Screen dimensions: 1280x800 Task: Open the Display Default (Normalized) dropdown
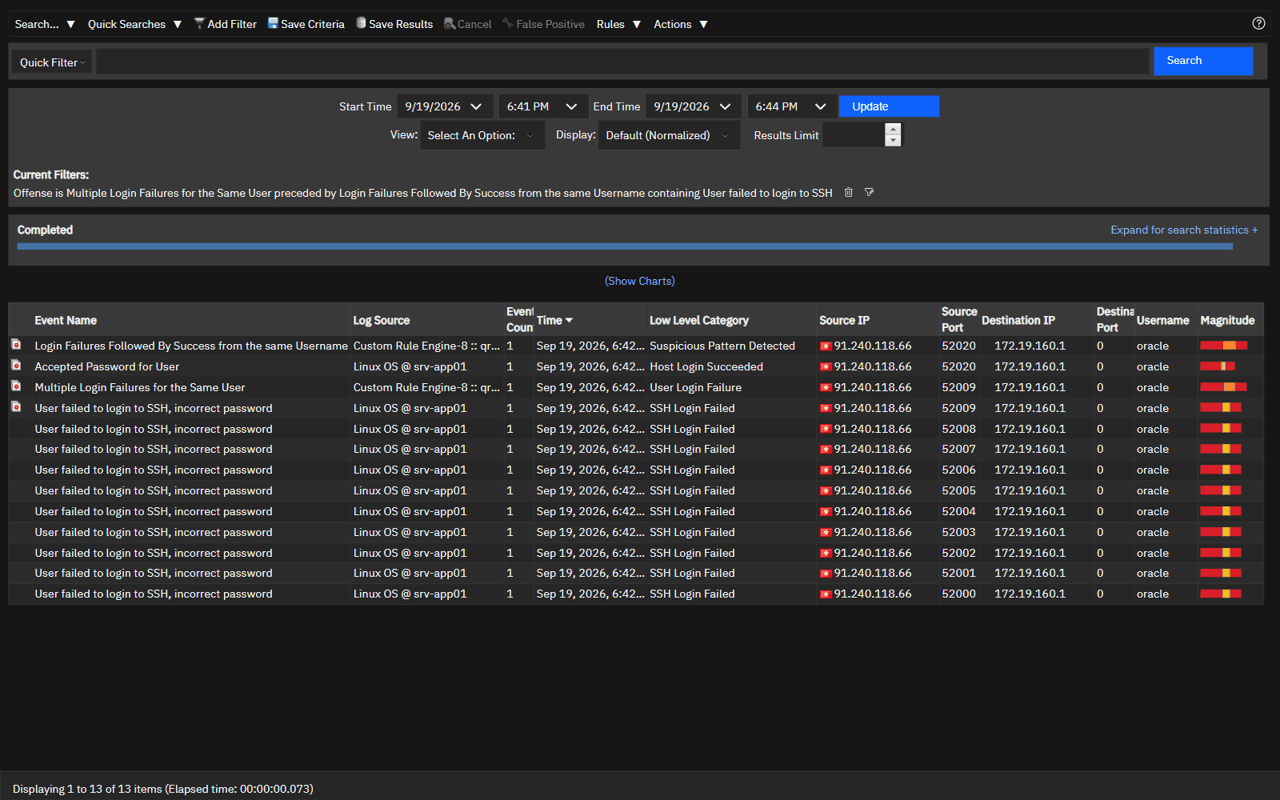point(668,135)
